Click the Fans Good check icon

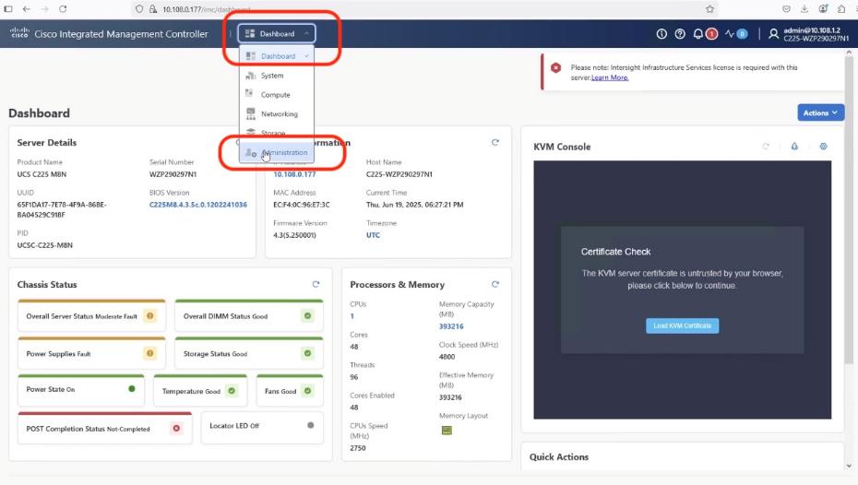tap(307, 391)
